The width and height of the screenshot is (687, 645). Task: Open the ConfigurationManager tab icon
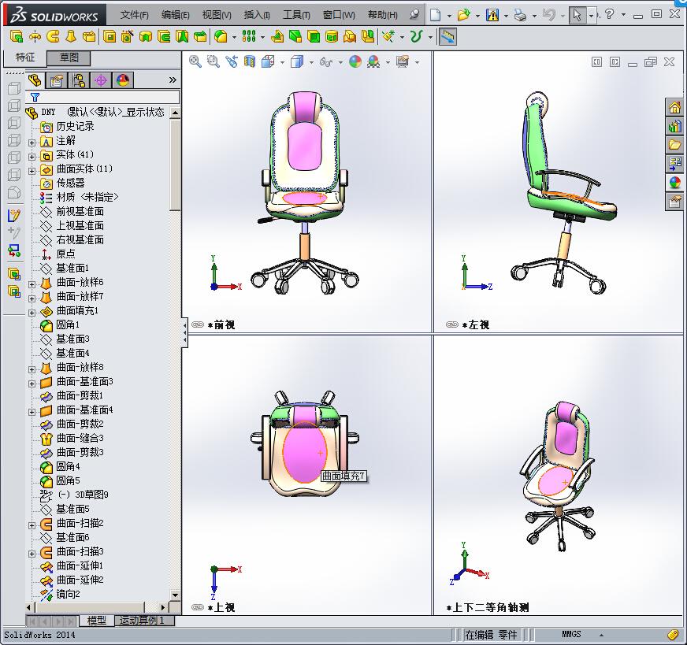coord(80,80)
